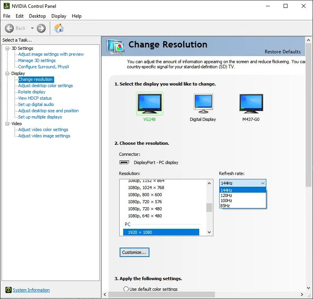313x299 pixels.
Task: Open Adjust desktop size and position
Action: (48, 111)
